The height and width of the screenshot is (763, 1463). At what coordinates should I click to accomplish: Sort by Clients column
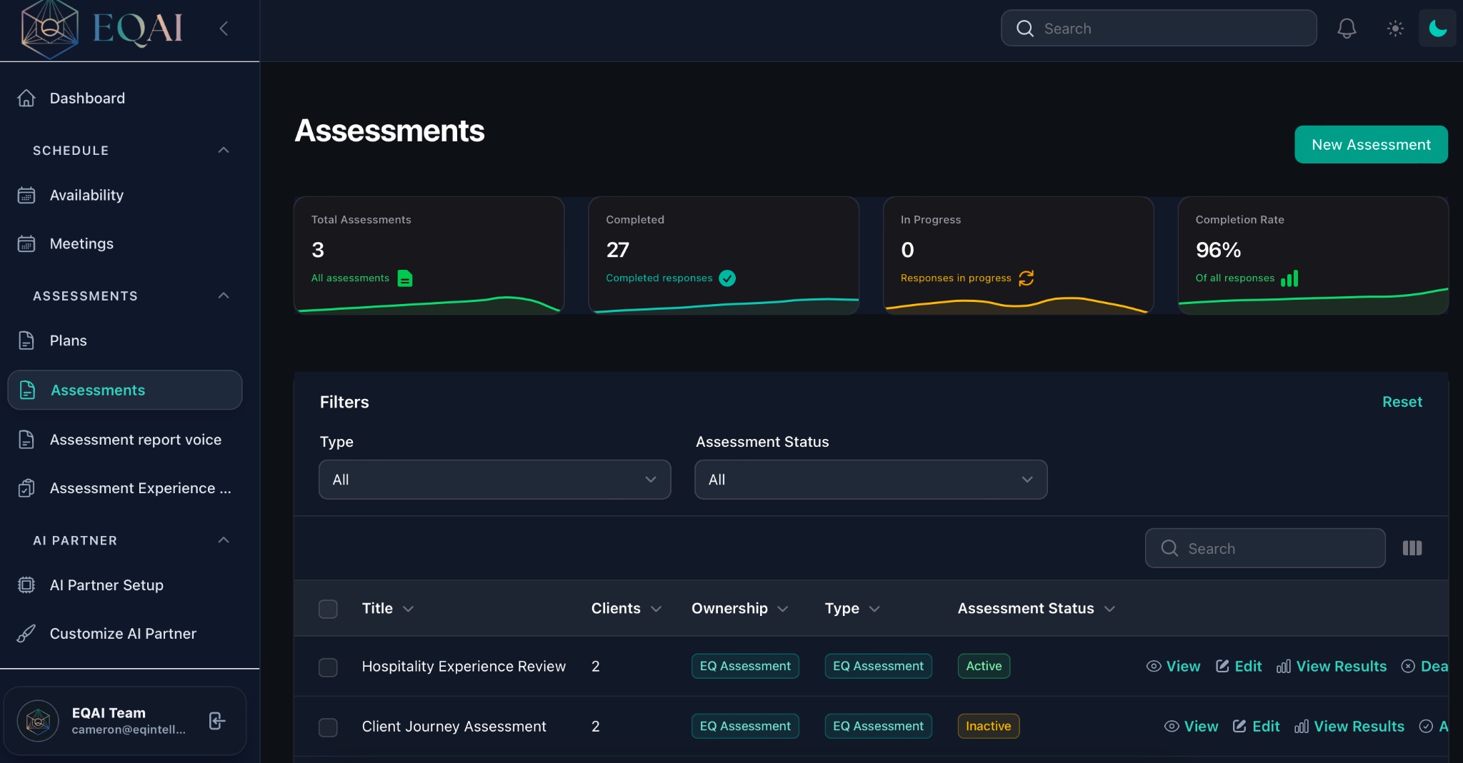click(626, 608)
